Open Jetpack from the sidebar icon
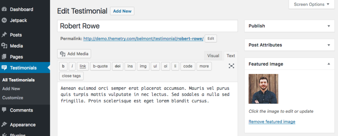 click(x=4, y=20)
